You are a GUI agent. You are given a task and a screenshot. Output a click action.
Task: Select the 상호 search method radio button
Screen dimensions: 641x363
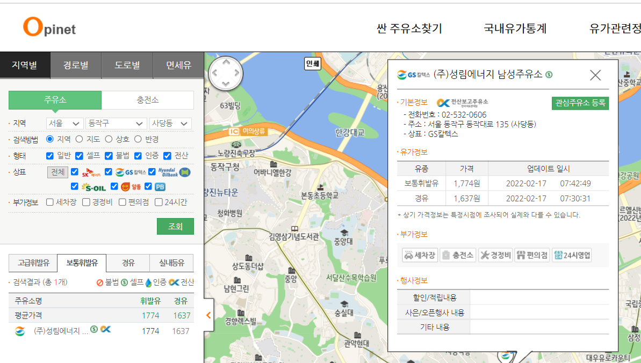109,139
